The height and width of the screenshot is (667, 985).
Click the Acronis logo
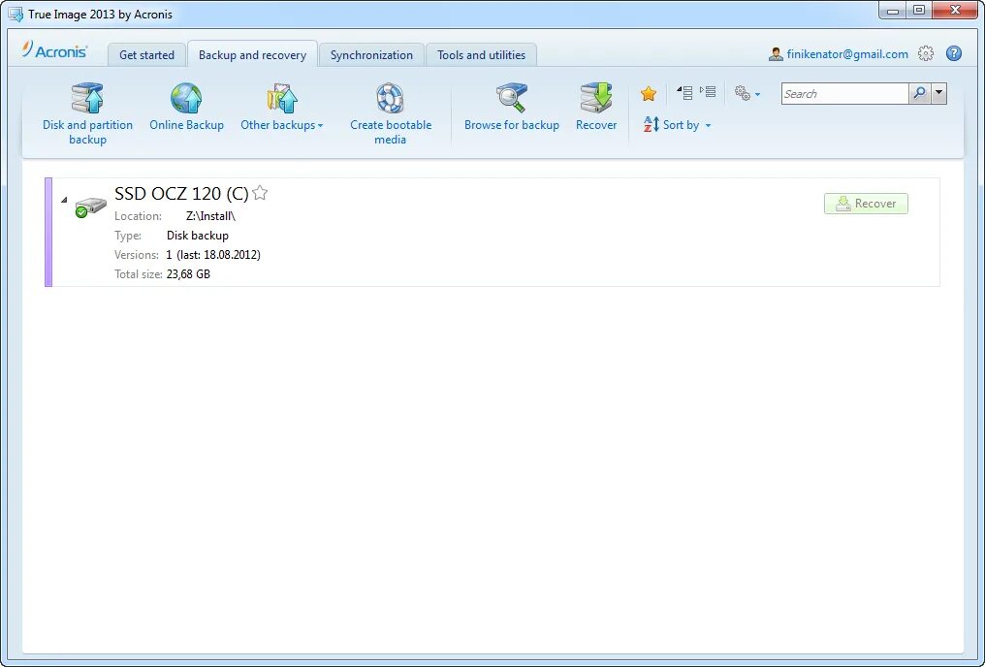(x=55, y=50)
